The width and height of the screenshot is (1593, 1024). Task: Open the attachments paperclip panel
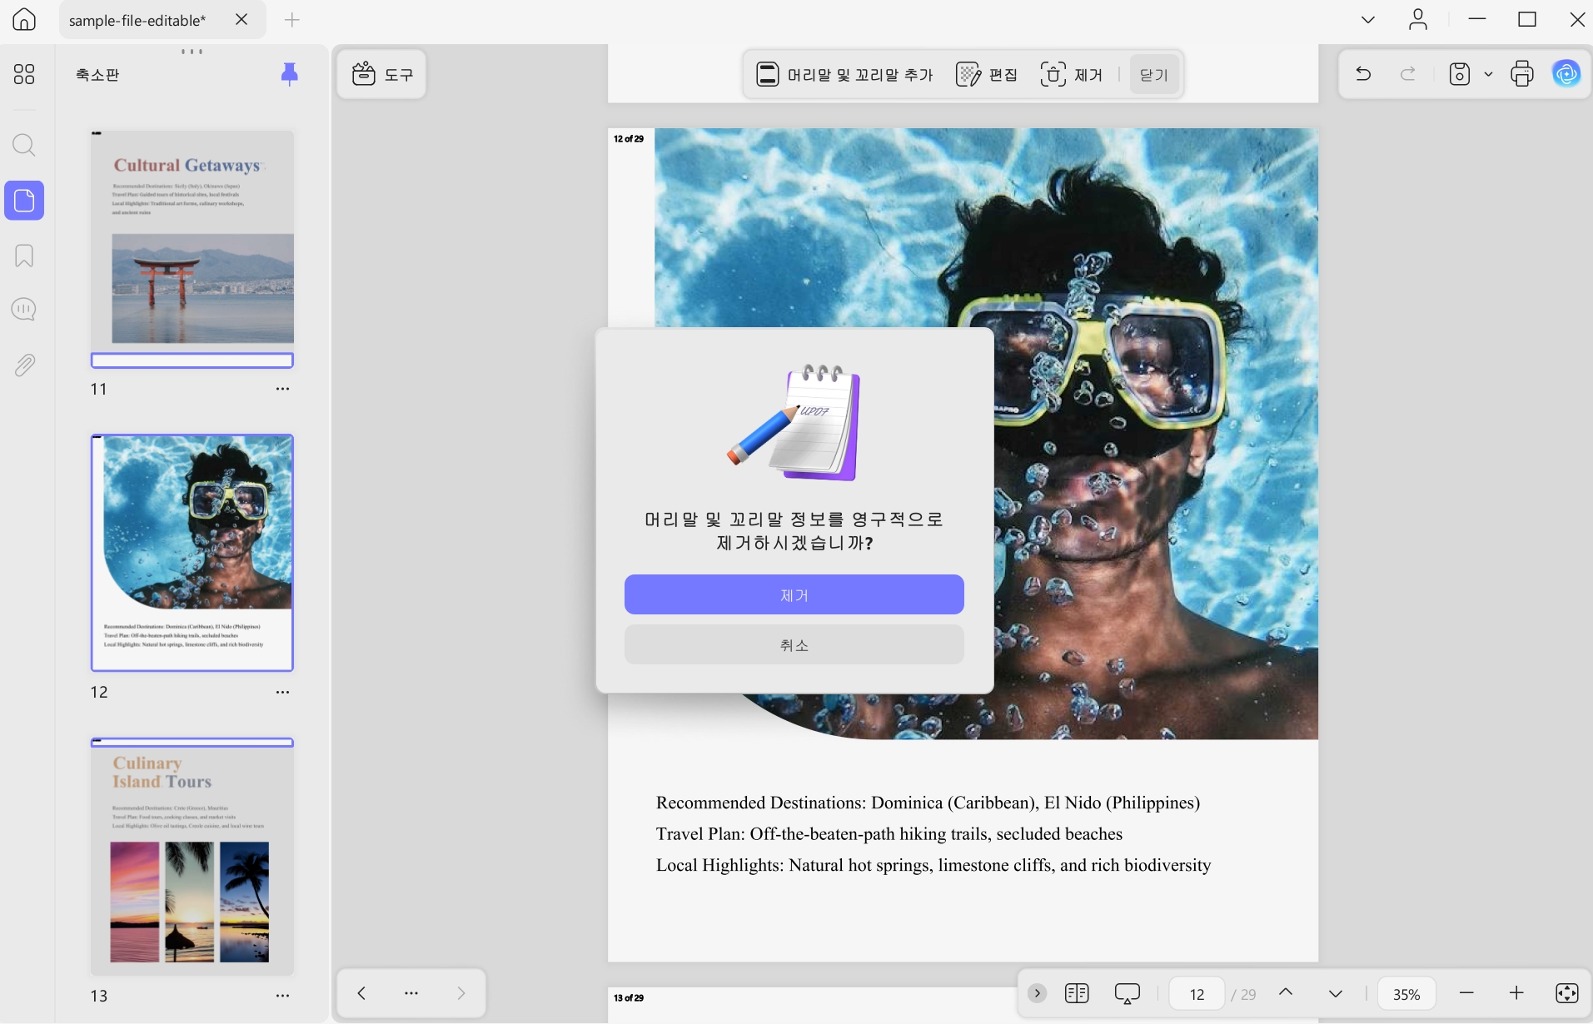[24, 365]
